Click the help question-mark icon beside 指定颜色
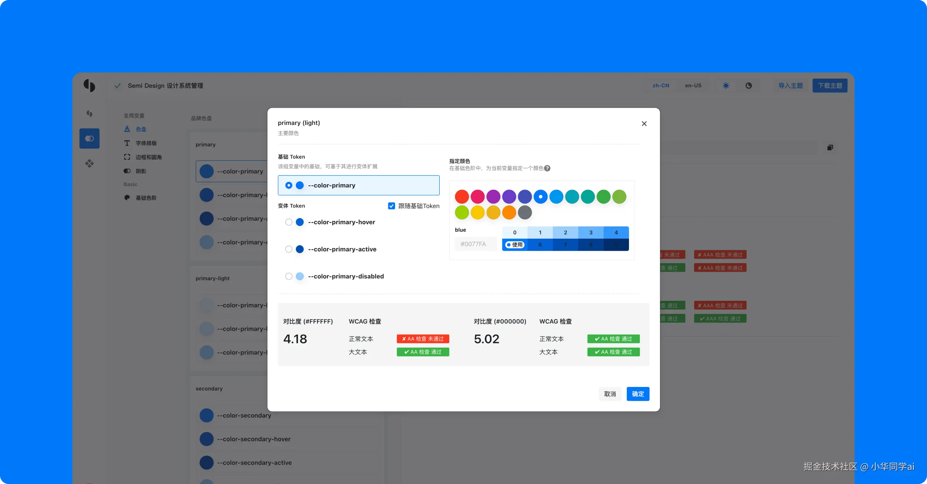 (547, 168)
